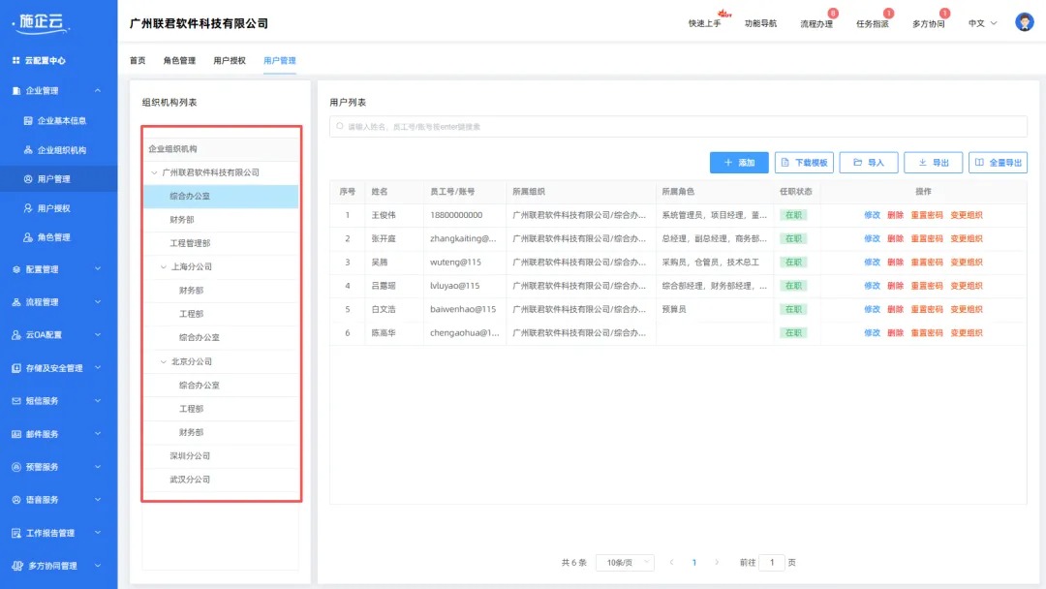The width and height of the screenshot is (1046, 589).
Task: Click the 添加 button to add a user
Action: pos(739,162)
